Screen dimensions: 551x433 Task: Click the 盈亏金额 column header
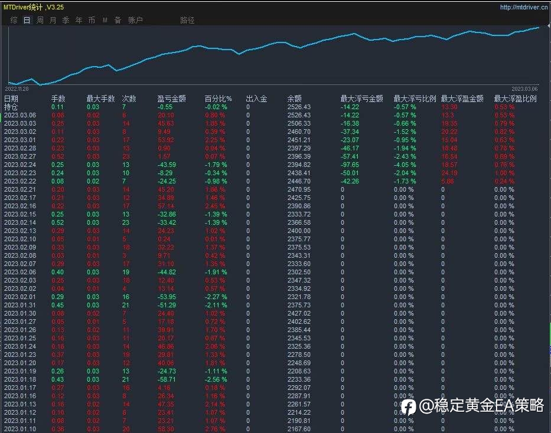(x=171, y=99)
